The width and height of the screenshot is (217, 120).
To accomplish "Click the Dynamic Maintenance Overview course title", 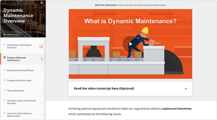I will (18, 16).
